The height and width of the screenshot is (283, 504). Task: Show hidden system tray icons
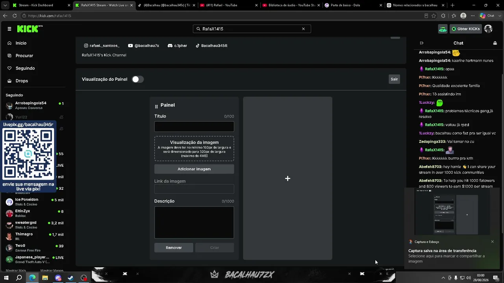tap(443, 278)
